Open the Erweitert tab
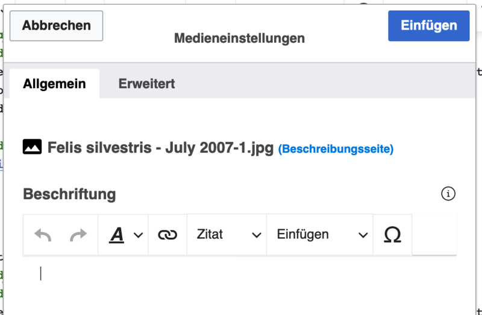482x315 pixels. tap(146, 84)
